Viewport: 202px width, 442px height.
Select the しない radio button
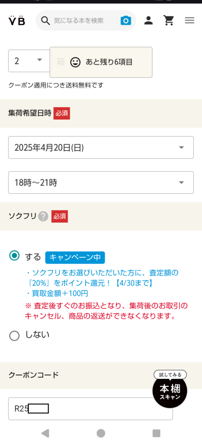point(14,336)
